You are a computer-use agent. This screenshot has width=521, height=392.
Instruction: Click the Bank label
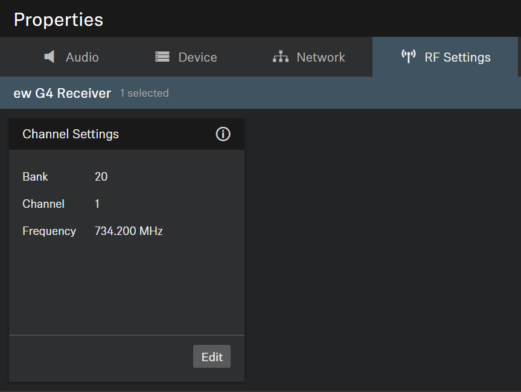point(35,177)
